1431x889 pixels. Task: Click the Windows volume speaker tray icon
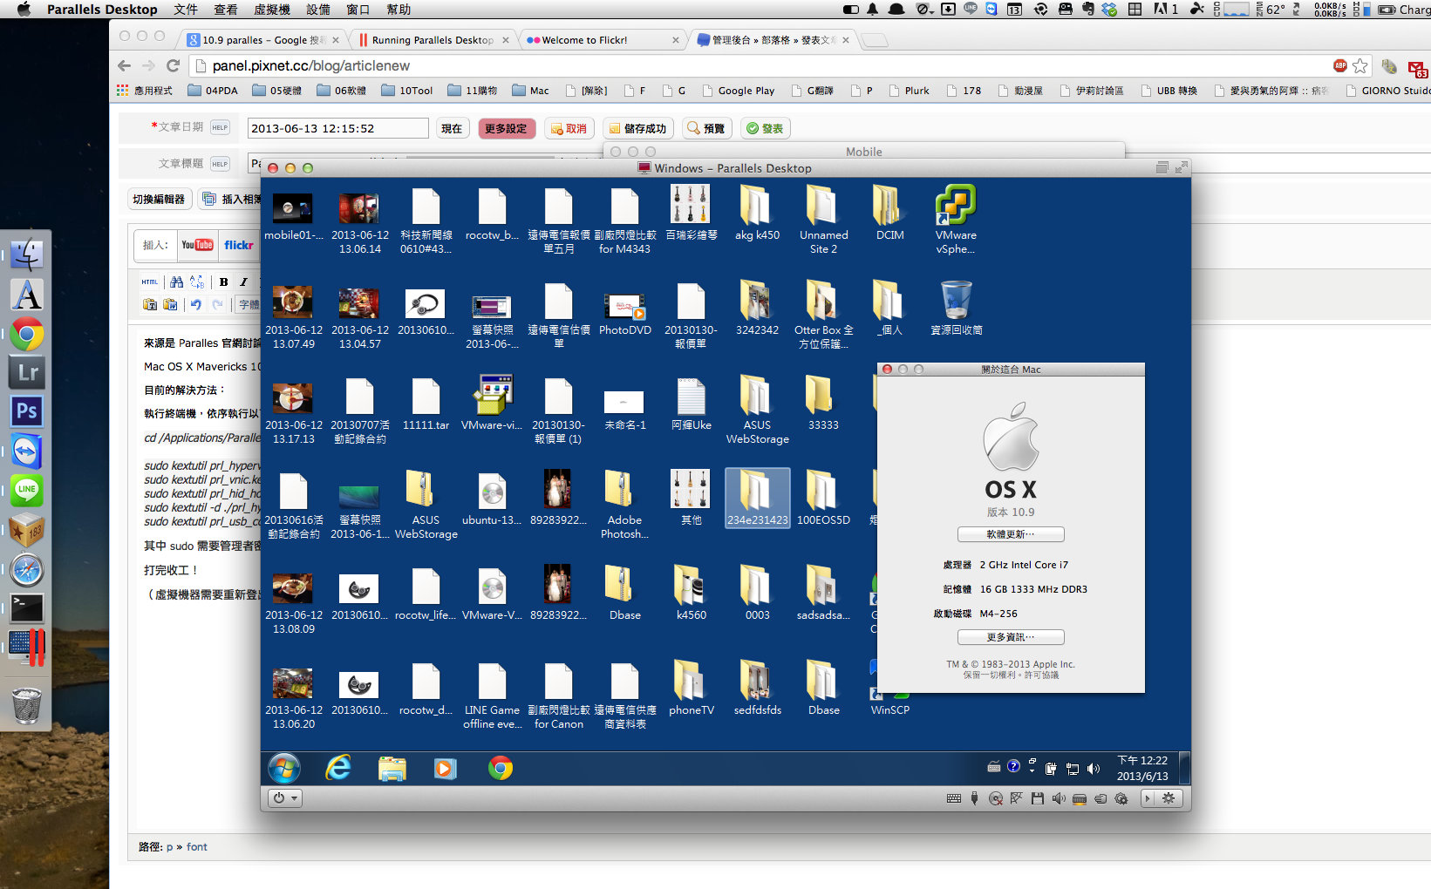click(1094, 769)
